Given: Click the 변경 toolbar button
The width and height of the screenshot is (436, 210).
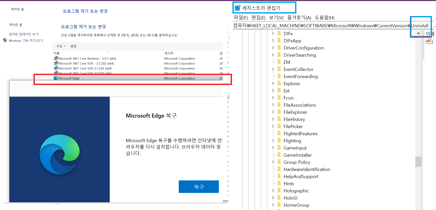Looking at the screenshot, I should click(73, 46).
